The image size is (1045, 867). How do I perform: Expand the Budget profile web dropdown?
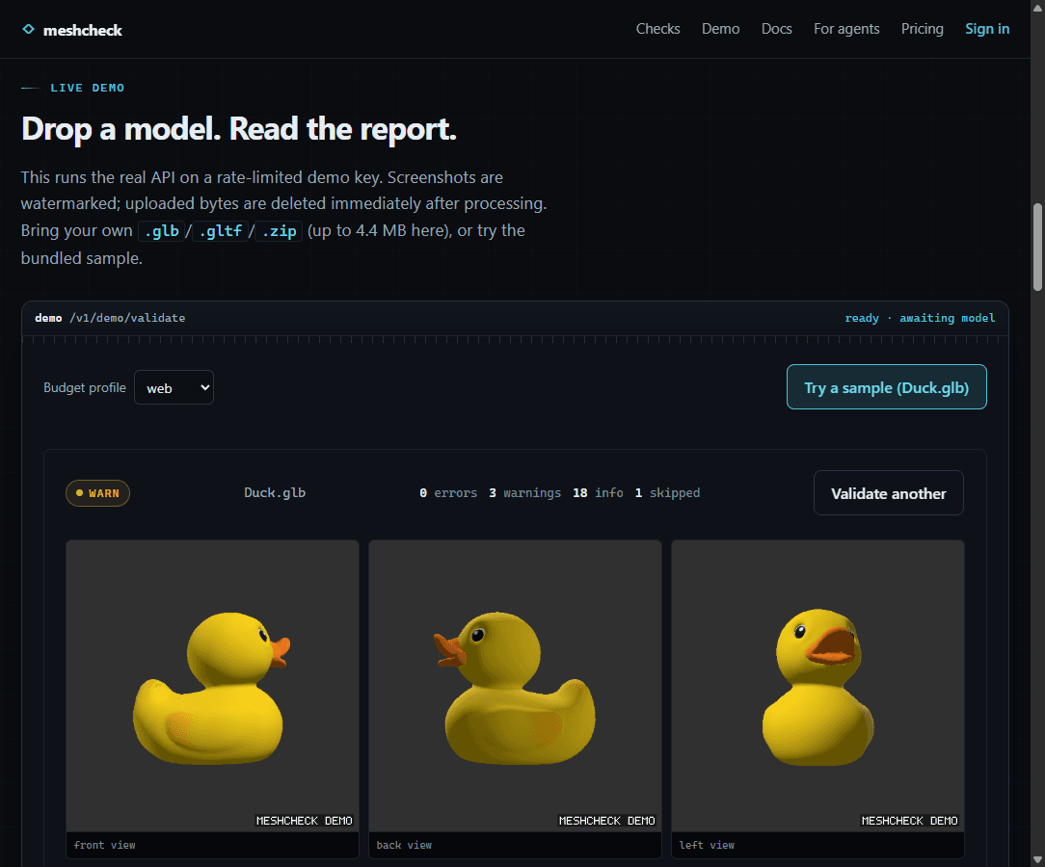click(174, 387)
